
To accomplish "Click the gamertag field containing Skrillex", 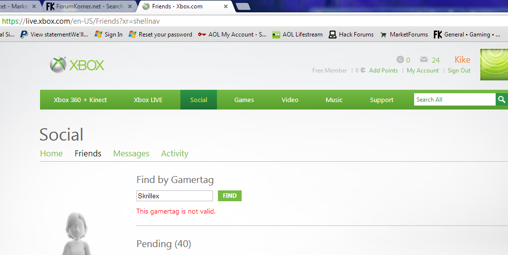I will [174, 196].
